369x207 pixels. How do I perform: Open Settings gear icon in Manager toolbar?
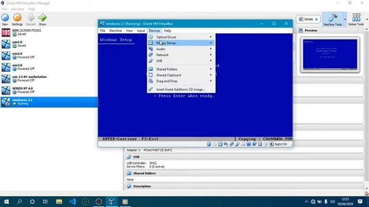(x=17, y=18)
